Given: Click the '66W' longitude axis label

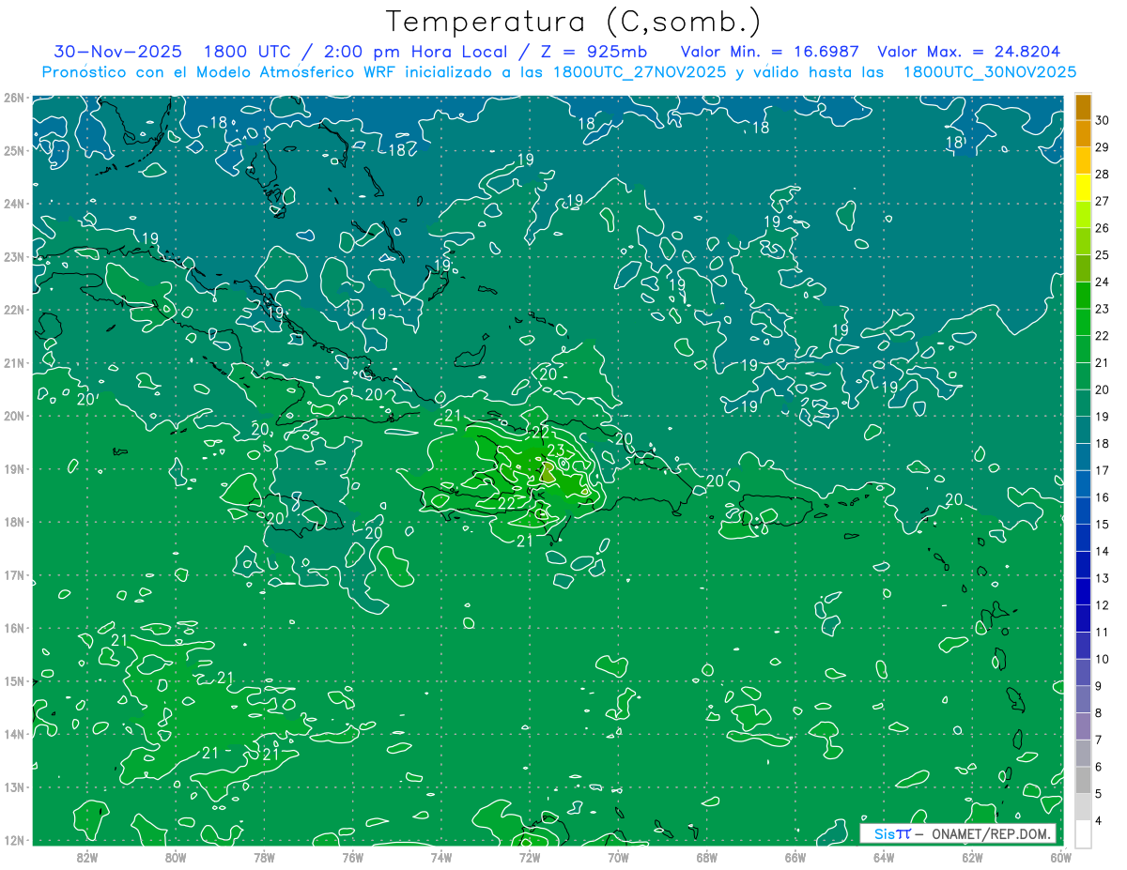Looking at the screenshot, I should tap(795, 856).
